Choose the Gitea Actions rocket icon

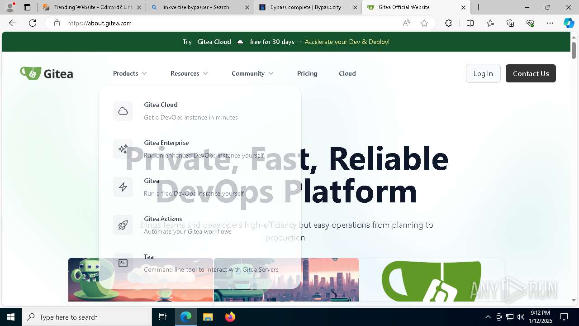tap(123, 225)
